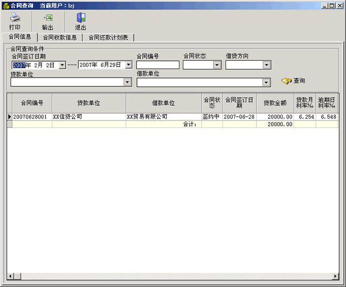
Task: Open the 借贷方向 dropdown
Action: tap(266, 65)
